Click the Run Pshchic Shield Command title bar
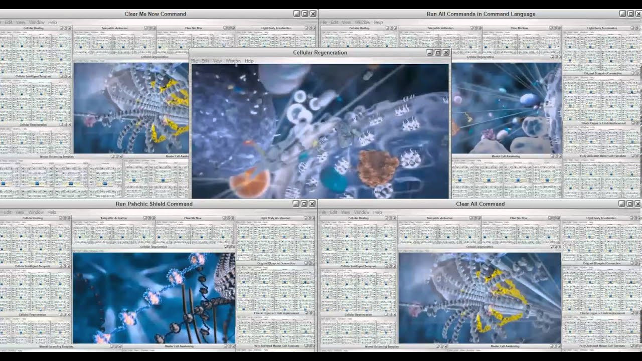 coord(154,204)
